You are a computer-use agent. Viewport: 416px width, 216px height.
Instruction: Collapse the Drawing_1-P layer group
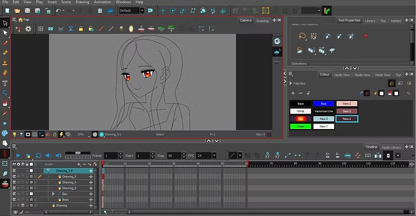48,171
